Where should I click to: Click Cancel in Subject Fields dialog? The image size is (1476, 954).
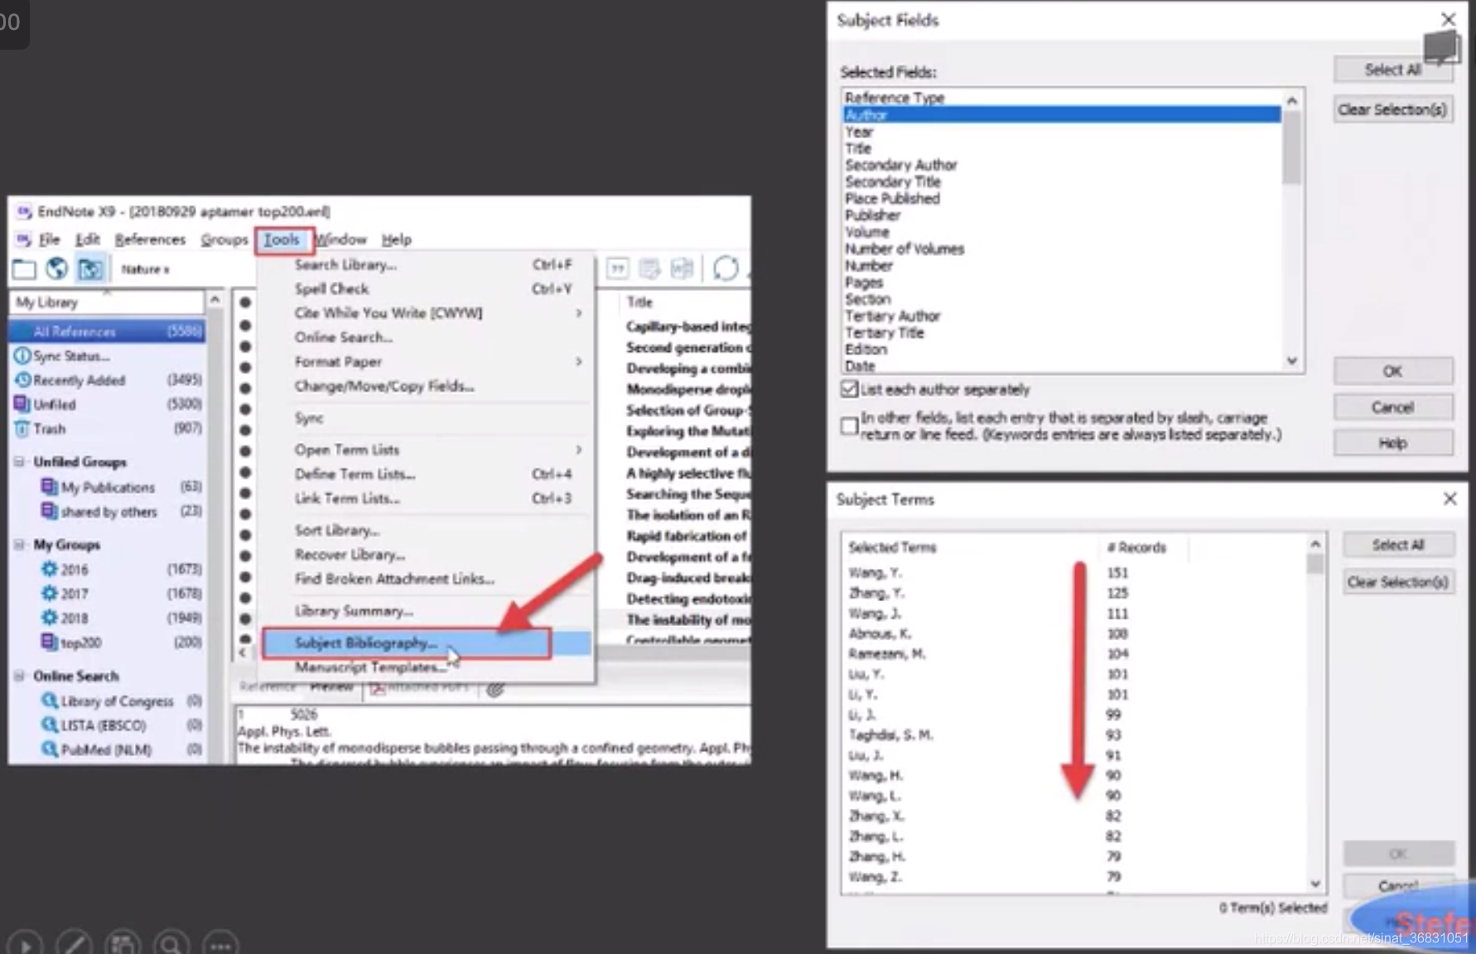[x=1392, y=407]
